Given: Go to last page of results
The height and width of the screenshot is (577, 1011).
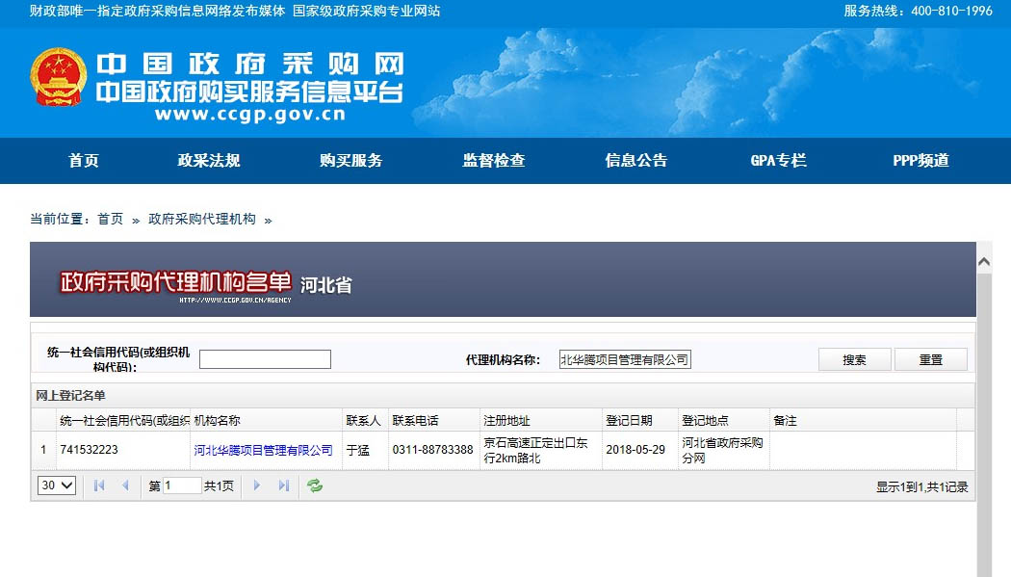Looking at the screenshot, I should click(284, 485).
